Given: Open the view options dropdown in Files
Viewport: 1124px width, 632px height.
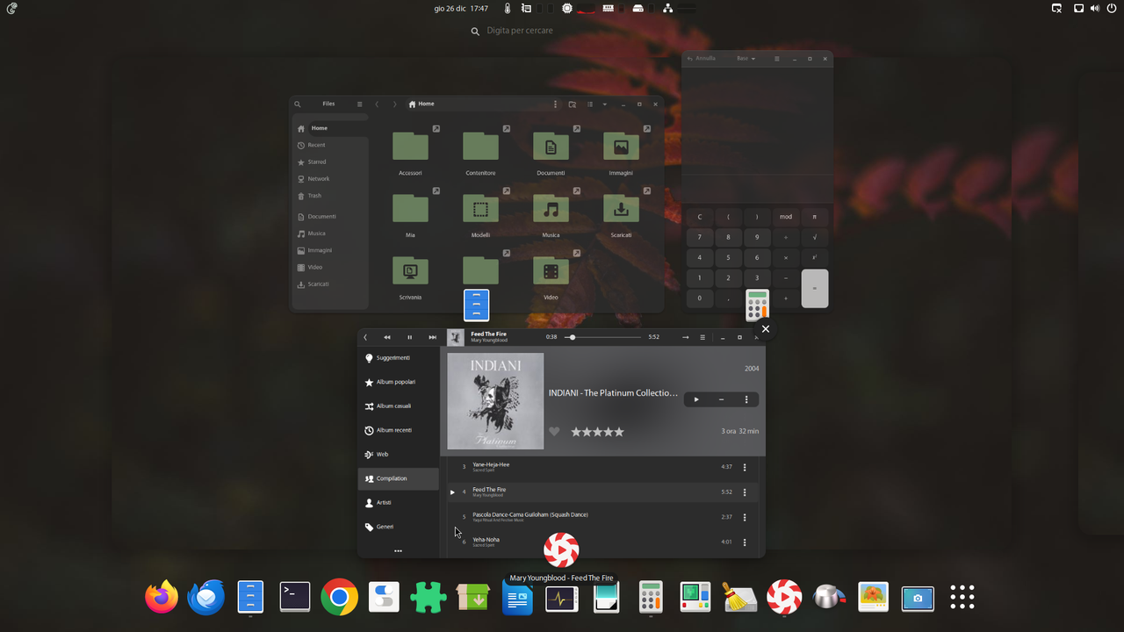Looking at the screenshot, I should (603, 104).
